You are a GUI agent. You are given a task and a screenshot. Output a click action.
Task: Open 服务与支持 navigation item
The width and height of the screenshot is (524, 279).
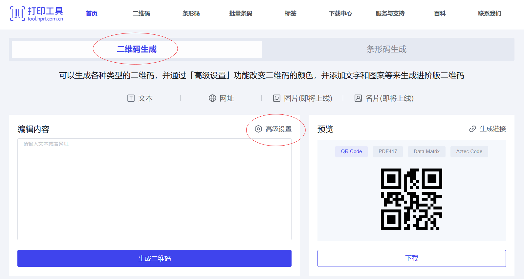[x=390, y=13]
